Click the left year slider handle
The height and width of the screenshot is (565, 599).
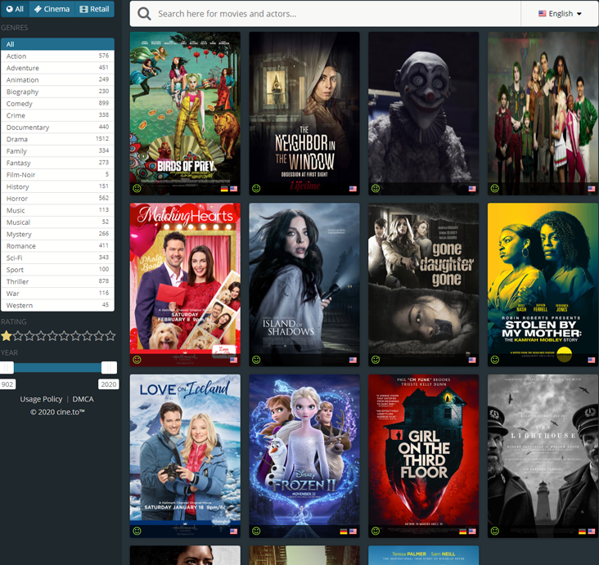[x=7, y=368]
